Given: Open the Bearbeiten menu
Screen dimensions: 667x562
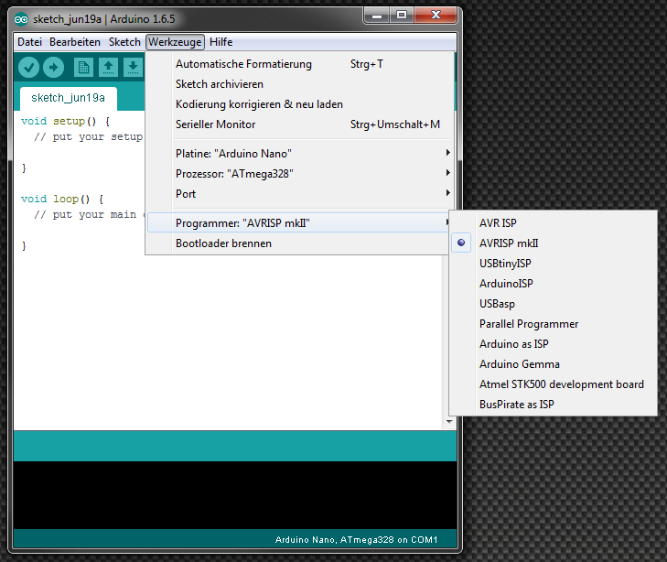Looking at the screenshot, I should tap(75, 42).
